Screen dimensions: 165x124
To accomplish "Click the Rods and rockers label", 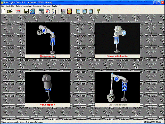I will point(118,105).
